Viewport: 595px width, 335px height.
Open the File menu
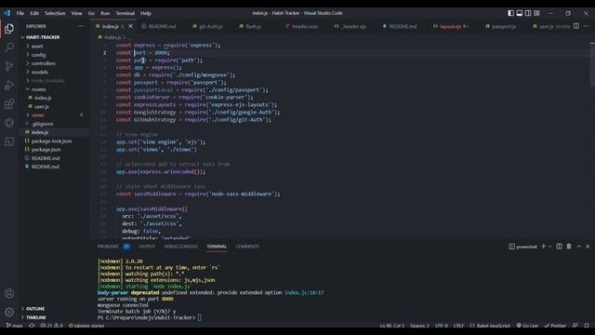click(x=20, y=13)
